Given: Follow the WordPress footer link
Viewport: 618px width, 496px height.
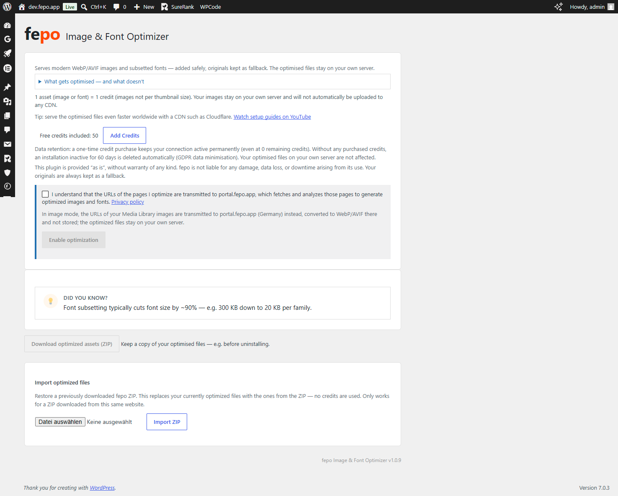Looking at the screenshot, I should [x=102, y=488].
